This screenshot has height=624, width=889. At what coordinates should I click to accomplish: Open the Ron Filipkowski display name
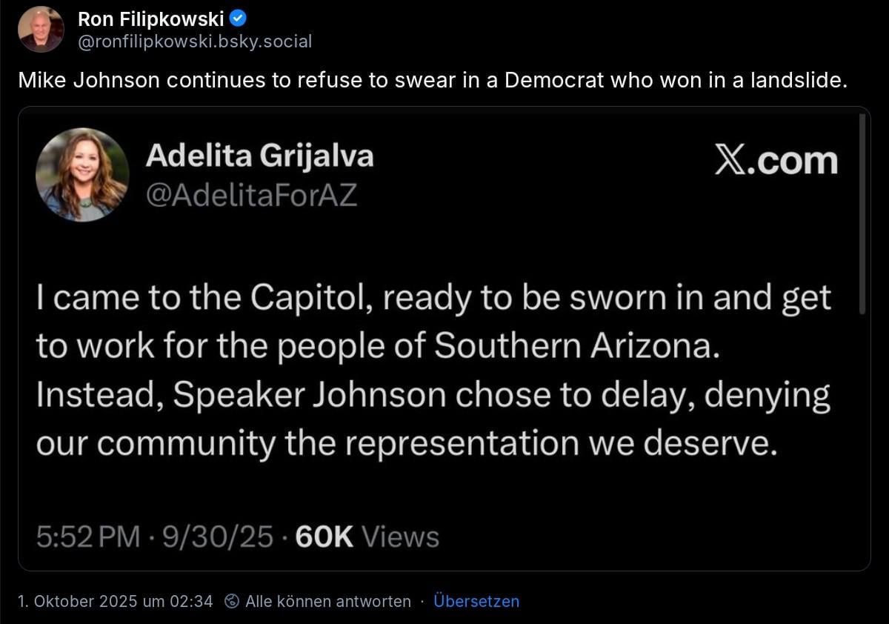[150, 19]
